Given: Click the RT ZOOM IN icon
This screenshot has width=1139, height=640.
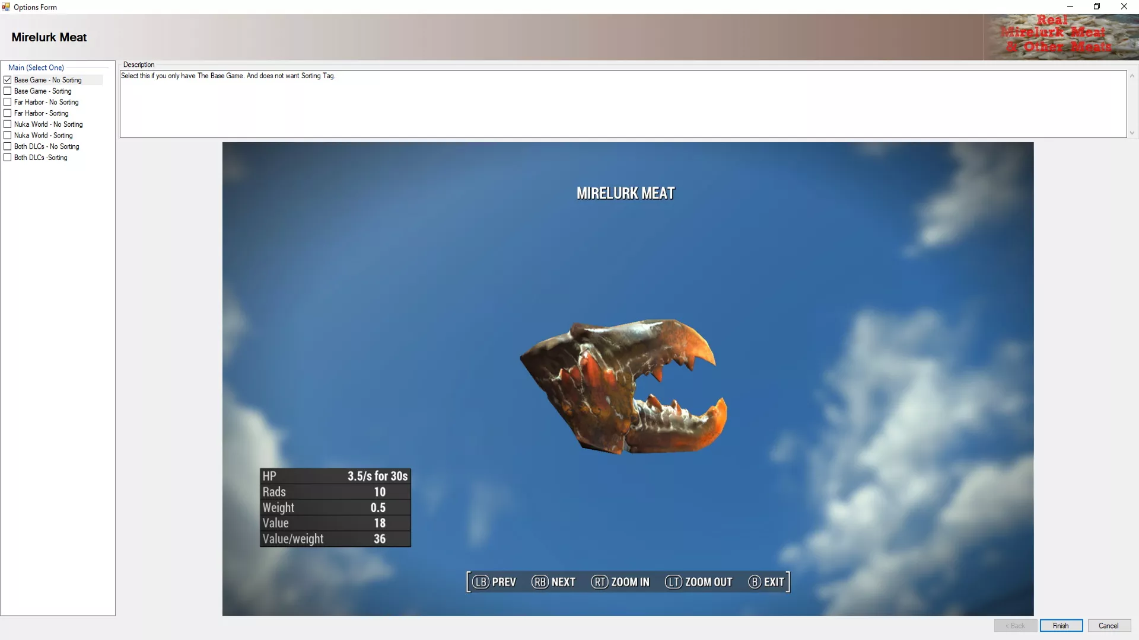Looking at the screenshot, I should click(x=600, y=582).
